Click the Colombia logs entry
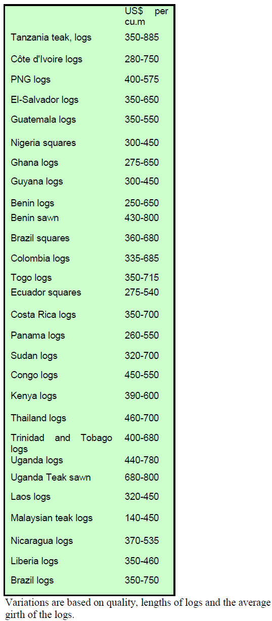This screenshot has width=272, height=621. (40, 259)
